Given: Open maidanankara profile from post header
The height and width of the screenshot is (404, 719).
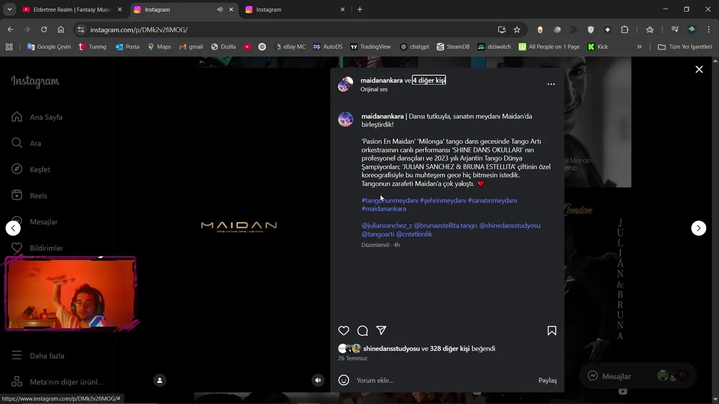Looking at the screenshot, I should [381, 80].
